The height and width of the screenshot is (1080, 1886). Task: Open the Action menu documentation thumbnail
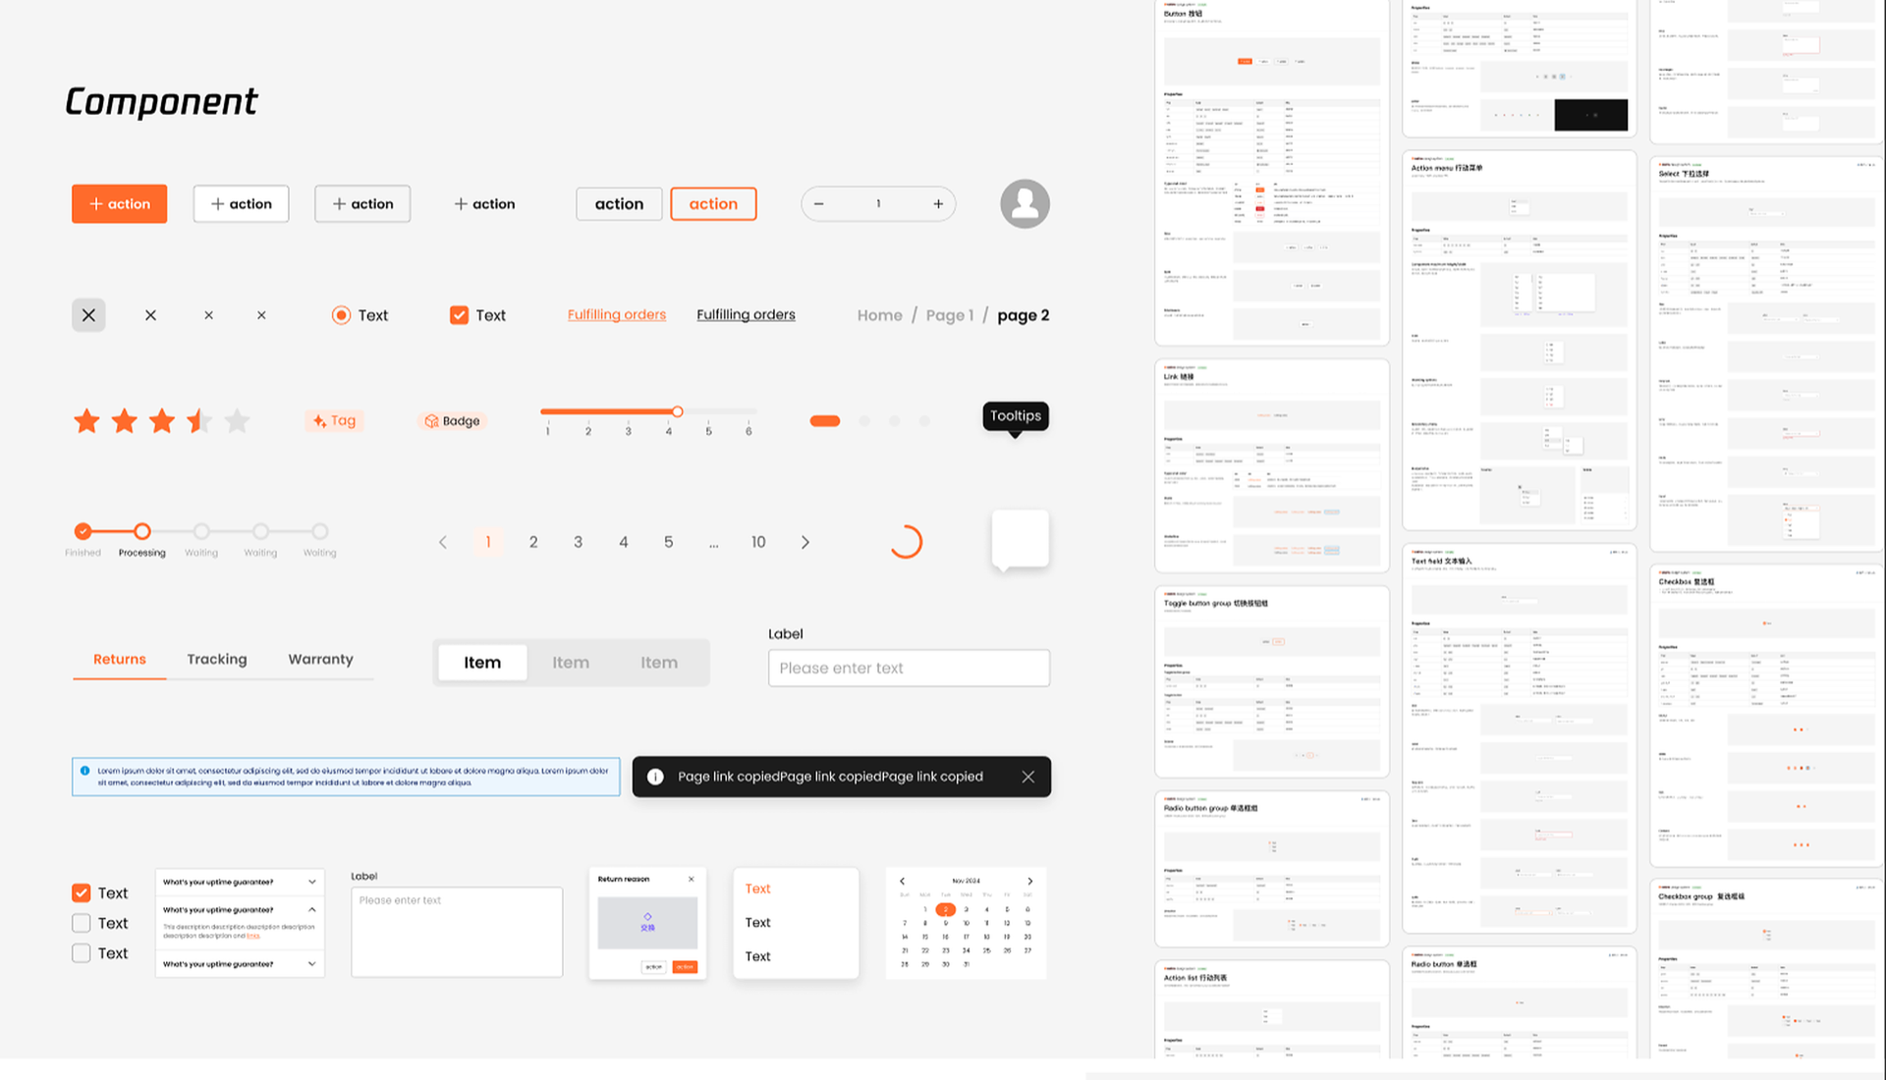1520,340
